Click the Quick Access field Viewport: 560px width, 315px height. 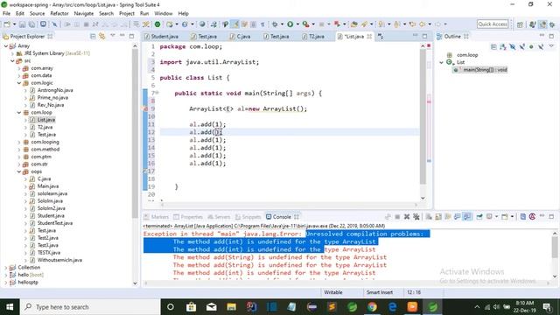tap(493, 24)
